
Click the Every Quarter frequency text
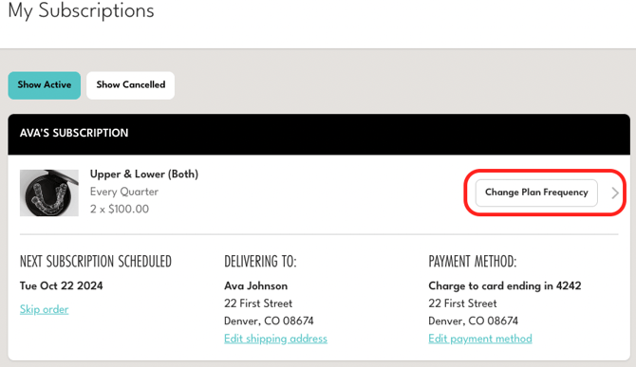[x=124, y=192]
